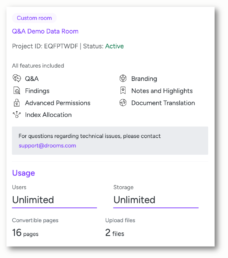Viewport: 228px width, 258px height.
Task: Click the Index Allocation arrows icon
Action: [x=17, y=114]
